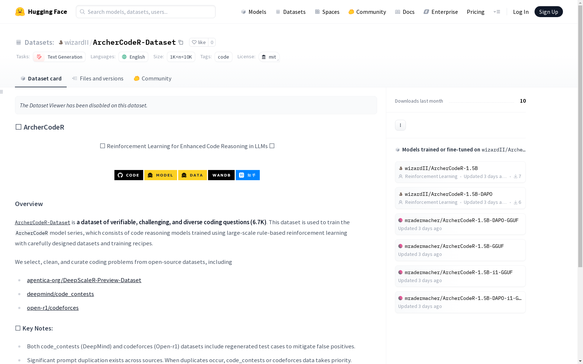Open mradermacher/ArcherCodeR-1.5B-DAPO-GGUF model card
The width and height of the screenshot is (583, 364).
(x=460, y=224)
